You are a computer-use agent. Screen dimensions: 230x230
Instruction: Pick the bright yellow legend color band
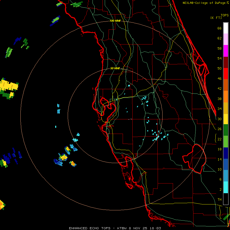[x=226, y=119]
